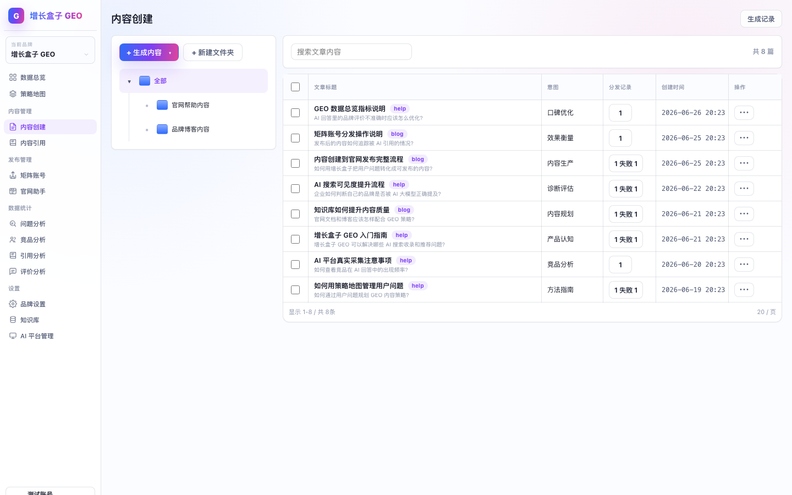Navigate to 知识库 page

coord(50,320)
